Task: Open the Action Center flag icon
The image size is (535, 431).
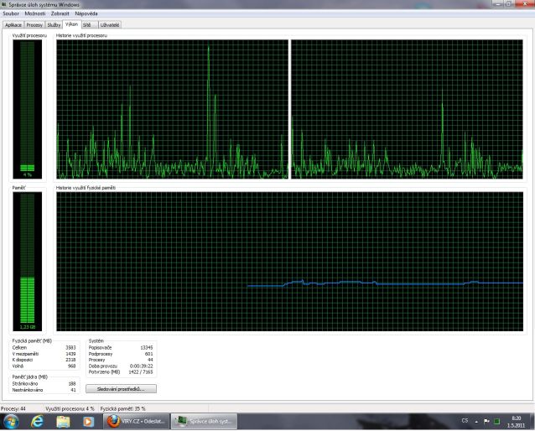Action: pos(486,422)
